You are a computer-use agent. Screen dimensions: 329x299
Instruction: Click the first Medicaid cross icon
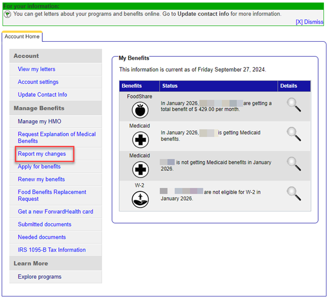point(139,140)
